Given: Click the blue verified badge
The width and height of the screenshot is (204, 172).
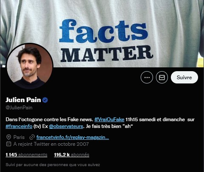Looking at the screenshot, I should point(45,100).
